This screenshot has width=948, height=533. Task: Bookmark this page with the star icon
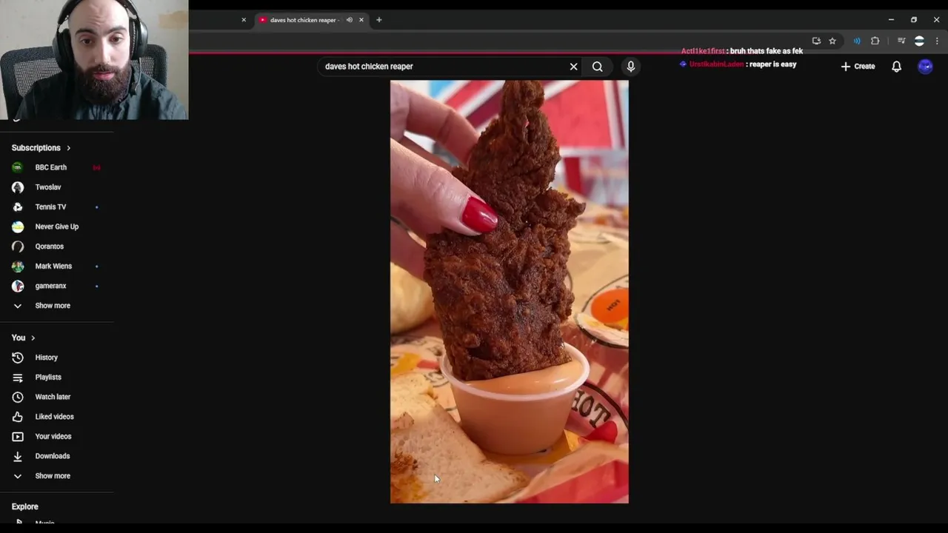coord(832,41)
